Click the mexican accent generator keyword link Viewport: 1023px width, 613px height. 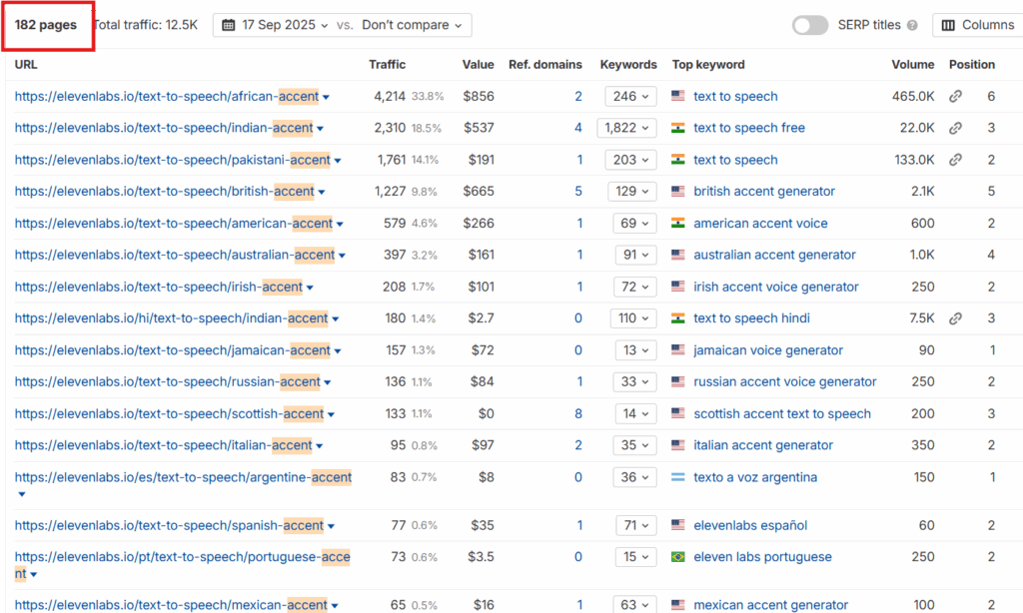(x=770, y=605)
